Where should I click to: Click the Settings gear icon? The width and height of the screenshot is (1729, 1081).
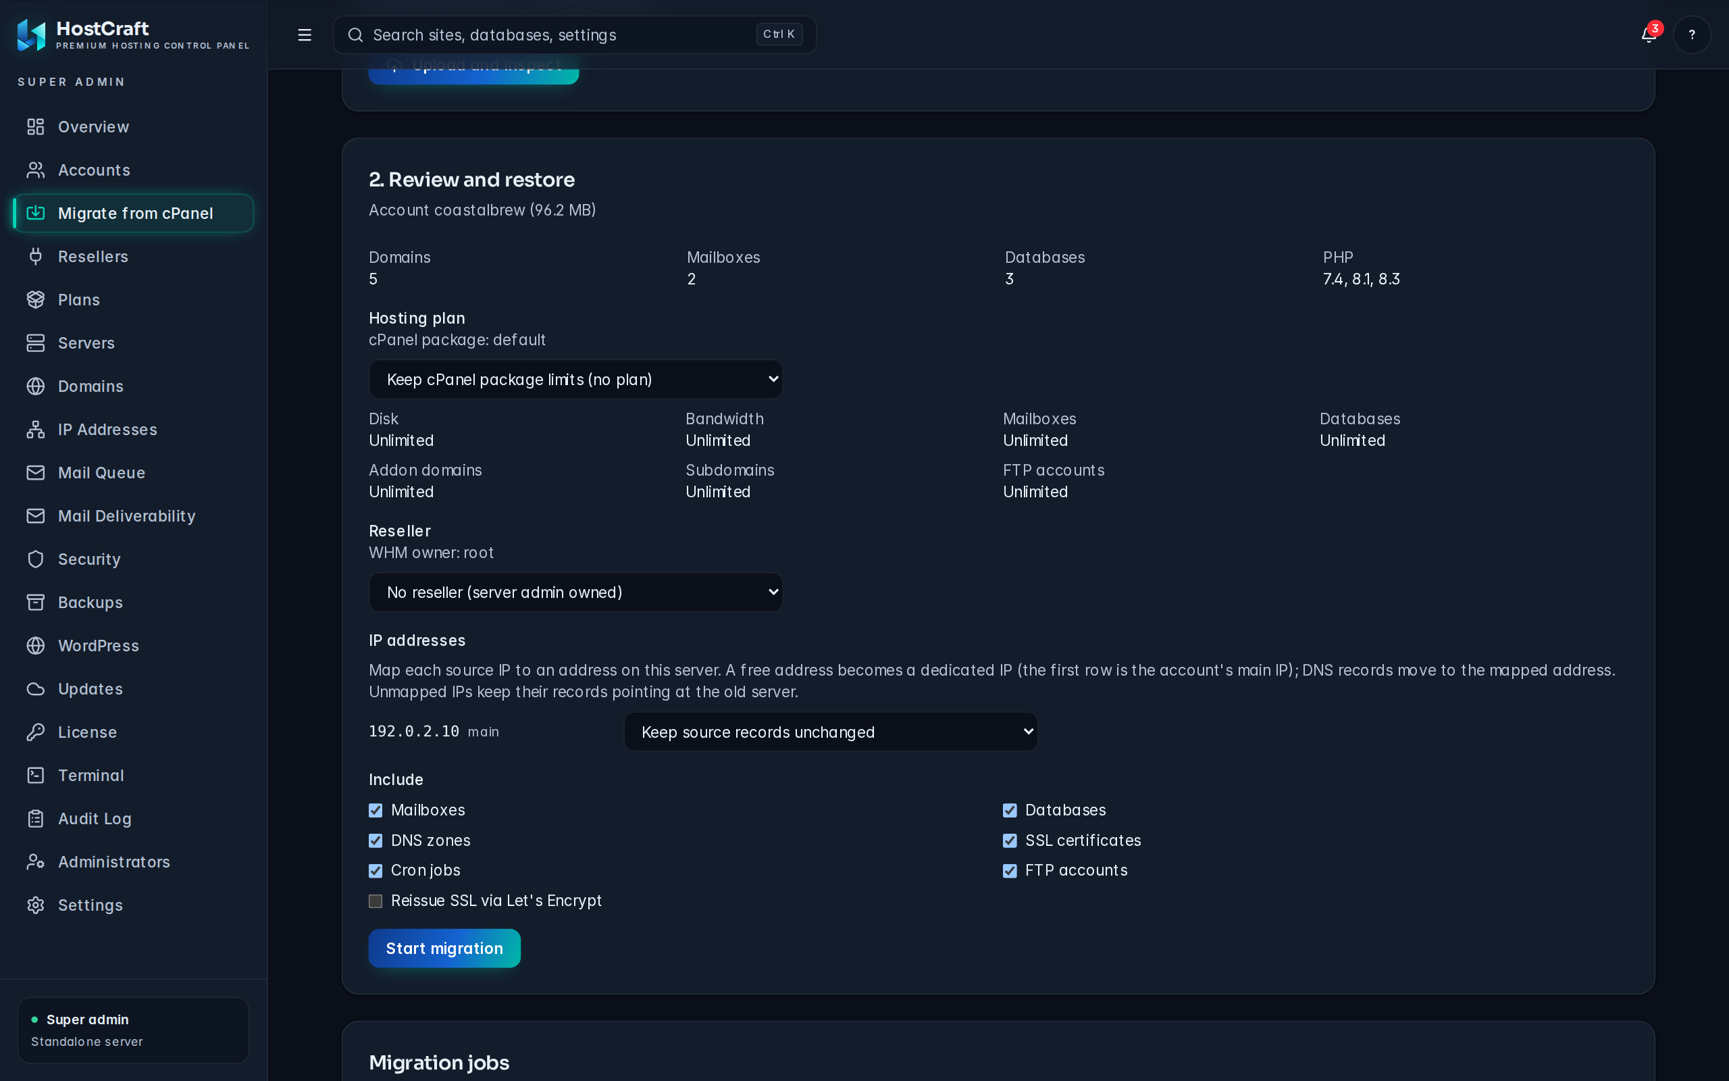(x=36, y=905)
